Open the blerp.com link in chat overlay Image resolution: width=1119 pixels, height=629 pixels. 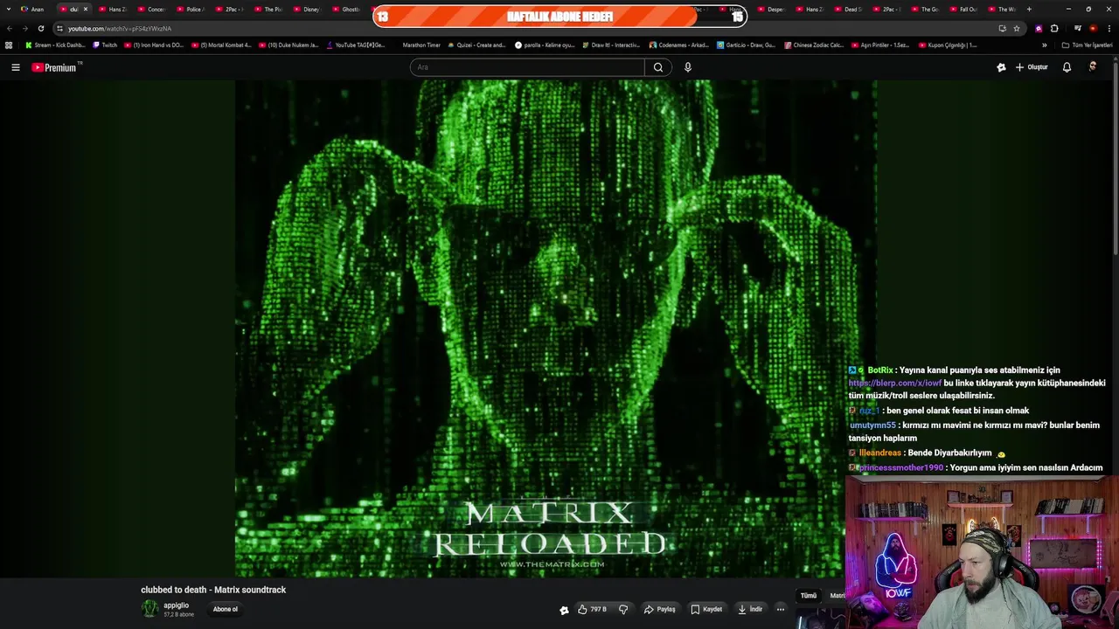coord(895,383)
